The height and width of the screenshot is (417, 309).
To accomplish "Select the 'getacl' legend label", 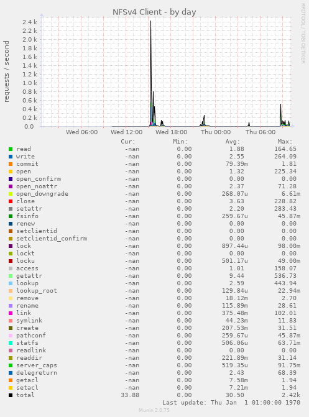I will point(27,380).
